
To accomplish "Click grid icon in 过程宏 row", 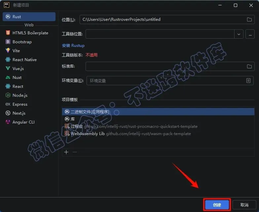I will (67, 126).
